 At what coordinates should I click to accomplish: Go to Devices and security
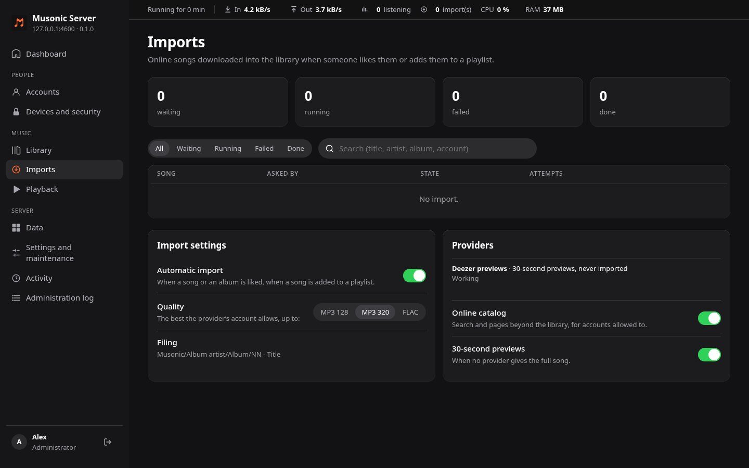[x=64, y=112]
